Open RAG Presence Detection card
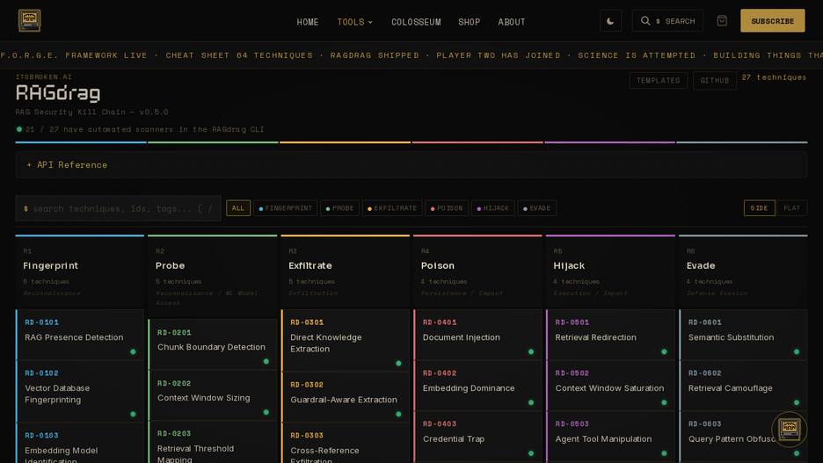Viewport: 823px width, 463px height. [x=80, y=335]
